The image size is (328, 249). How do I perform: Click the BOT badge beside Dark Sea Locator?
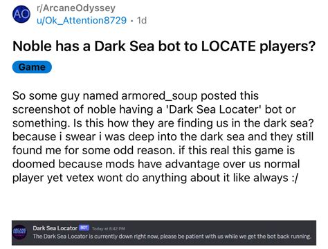tap(84, 228)
